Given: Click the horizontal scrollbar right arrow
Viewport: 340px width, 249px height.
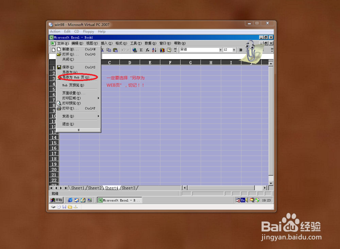Looking at the screenshot, I should pyautogui.click(x=265, y=188).
